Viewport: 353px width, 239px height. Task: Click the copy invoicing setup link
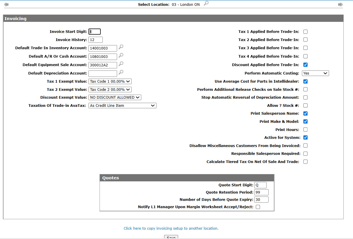(x=171, y=229)
